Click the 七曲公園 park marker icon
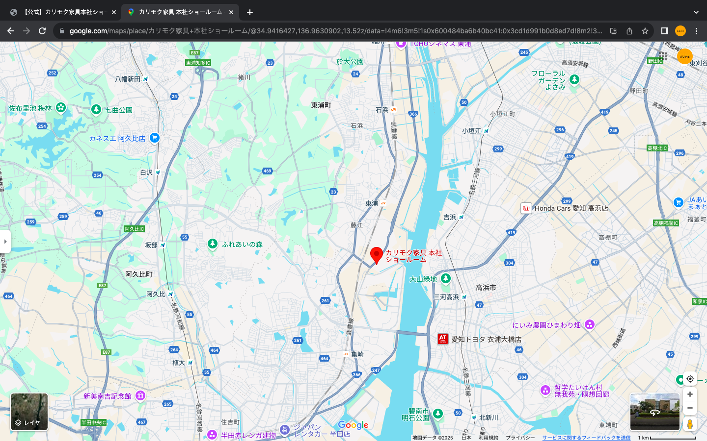Screen dimensions: 707x441 point(96,110)
